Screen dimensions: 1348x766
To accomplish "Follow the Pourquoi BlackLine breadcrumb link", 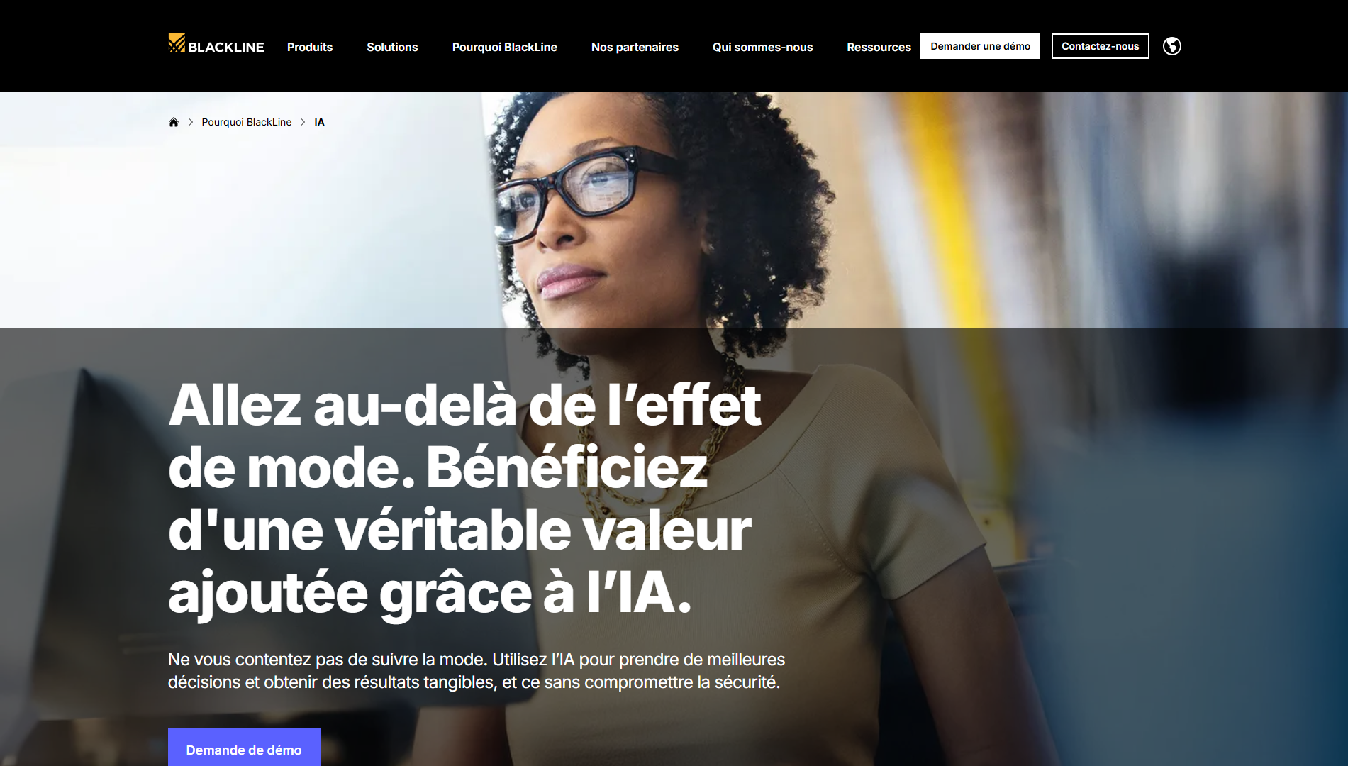I will [x=247, y=122].
